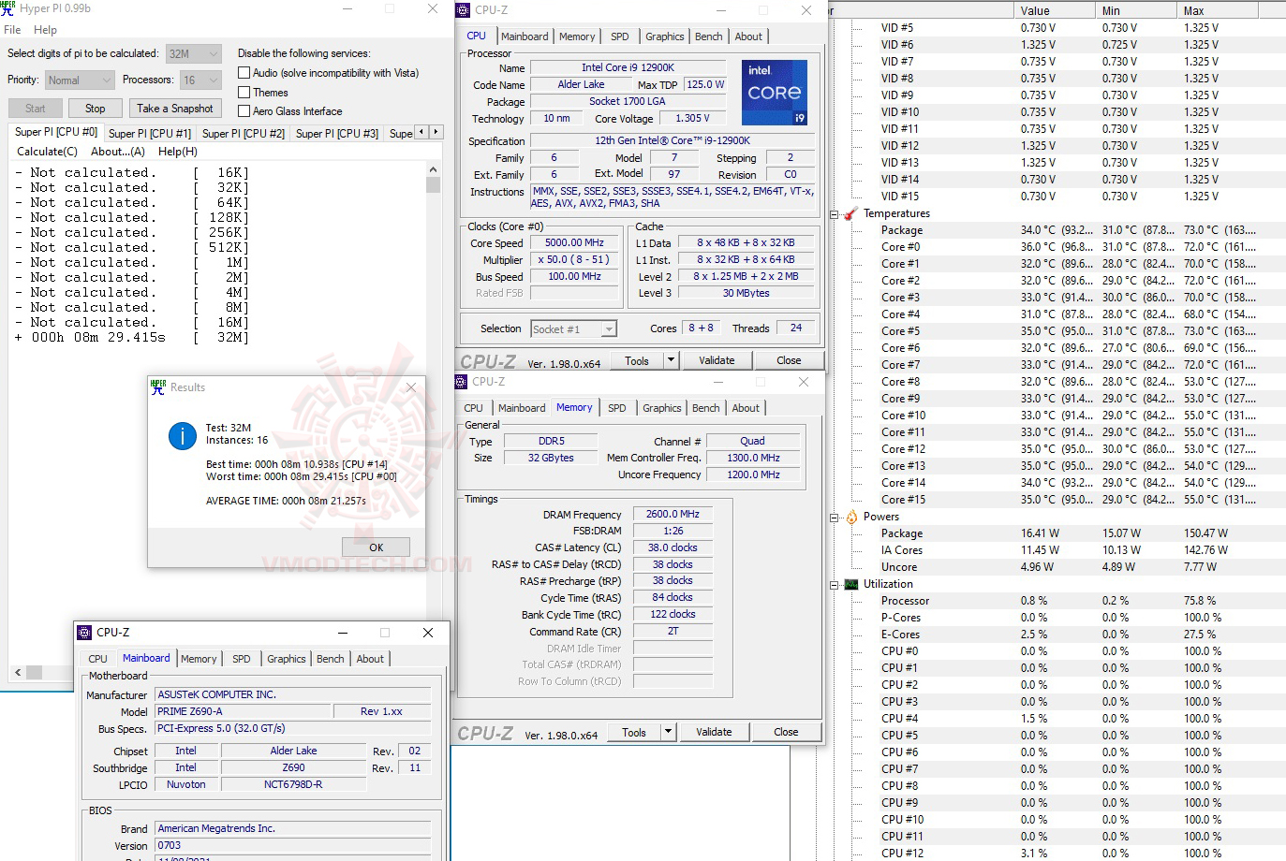This screenshot has height=861, width=1286.
Task: Switch to the SPD tab in CPU-Z
Action: click(619, 36)
